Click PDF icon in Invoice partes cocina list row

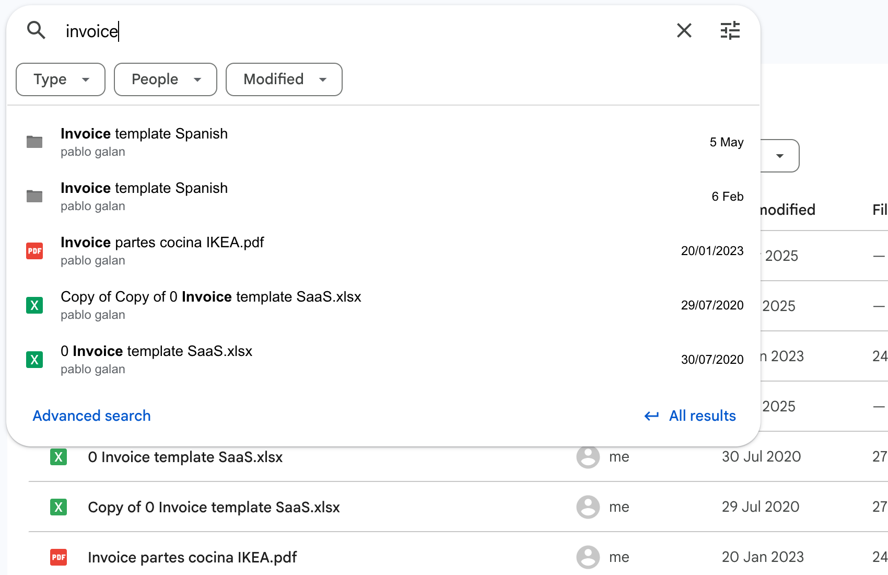point(59,557)
